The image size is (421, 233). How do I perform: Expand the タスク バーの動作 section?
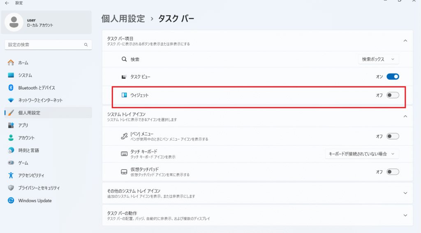(405, 215)
